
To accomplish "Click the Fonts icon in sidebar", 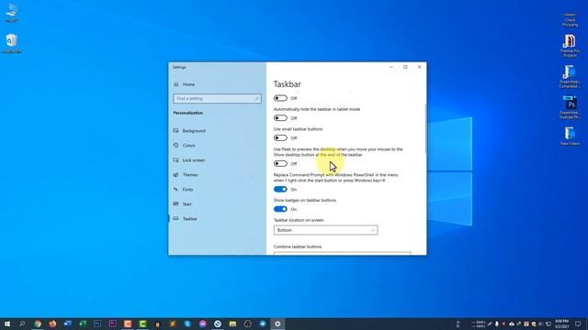I will coord(175,190).
